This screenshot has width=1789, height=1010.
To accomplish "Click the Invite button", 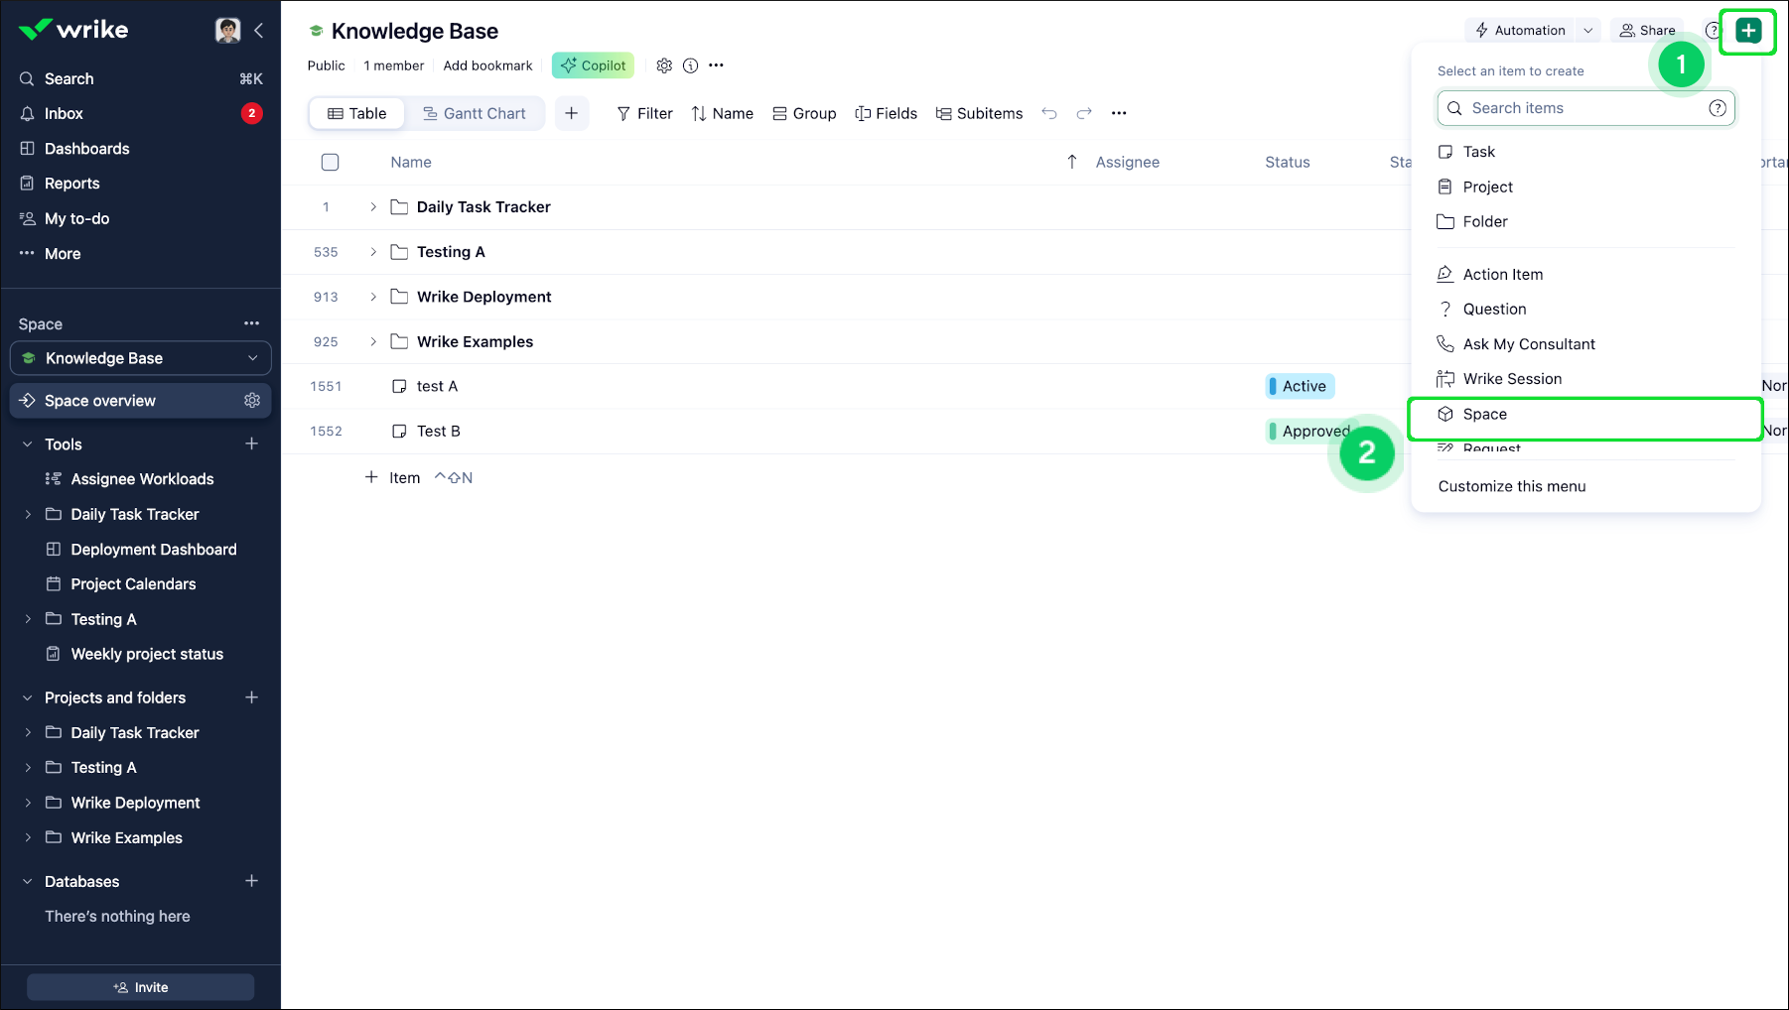I will (x=140, y=987).
